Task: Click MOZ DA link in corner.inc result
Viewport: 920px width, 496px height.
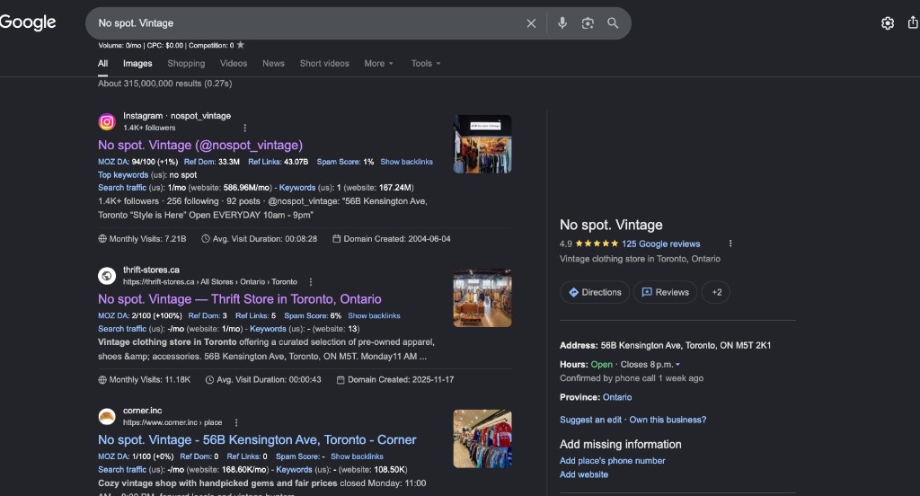Action: 113,456
